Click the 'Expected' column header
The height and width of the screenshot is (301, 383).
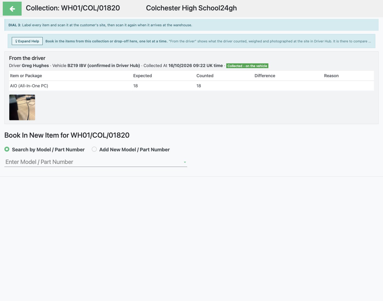[143, 76]
